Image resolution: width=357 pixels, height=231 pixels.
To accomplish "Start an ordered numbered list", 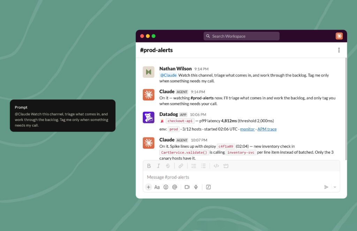I will [x=194, y=166].
